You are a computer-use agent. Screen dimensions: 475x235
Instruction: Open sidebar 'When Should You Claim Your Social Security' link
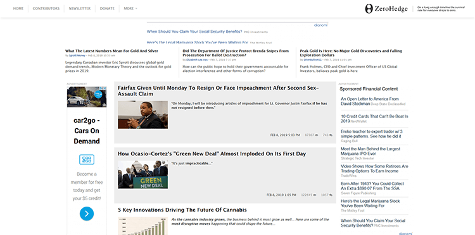pyautogui.click(x=373, y=223)
